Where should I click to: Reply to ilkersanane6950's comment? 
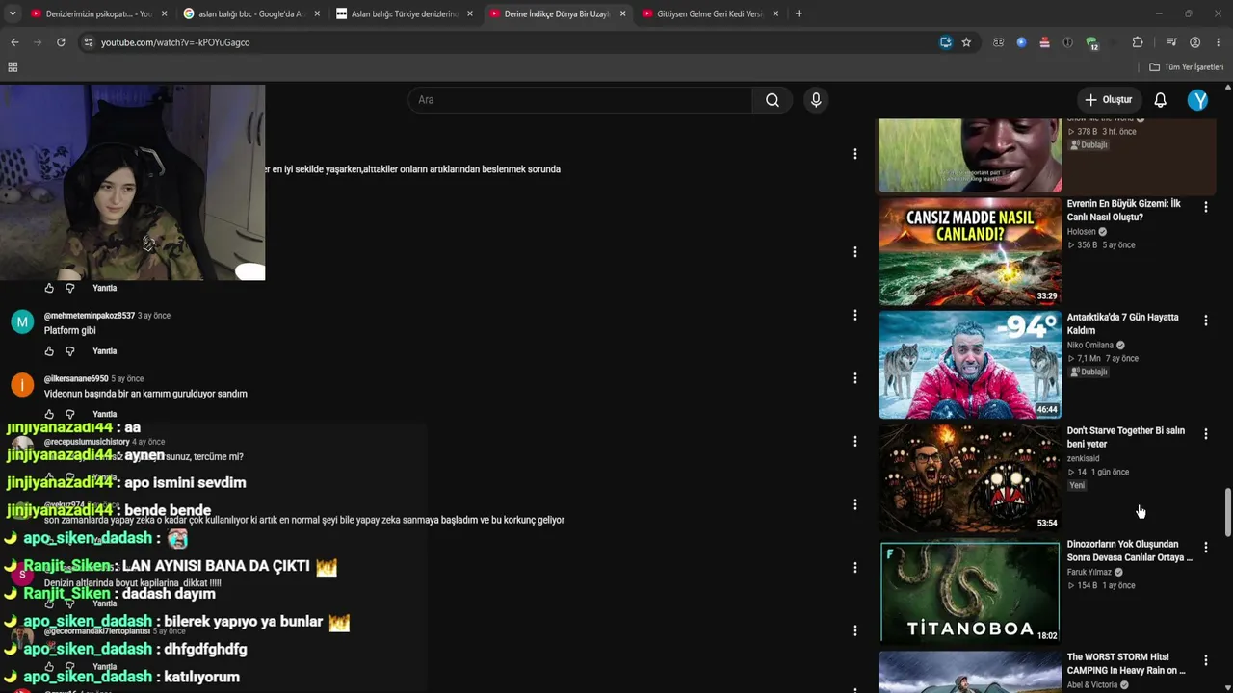pyautogui.click(x=104, y=414)
